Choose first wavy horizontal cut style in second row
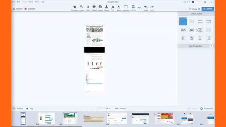This screenshot has height=127, width=226. tap(183, 30)
